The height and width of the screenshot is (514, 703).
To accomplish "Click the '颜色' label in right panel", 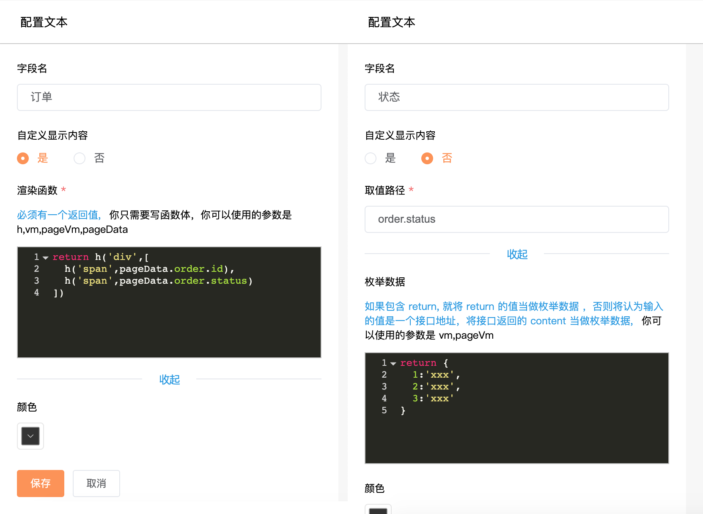I will pos(375,489).
